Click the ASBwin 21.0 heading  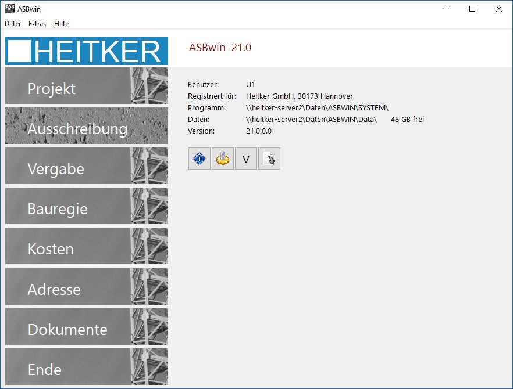(x=220, y=48)
